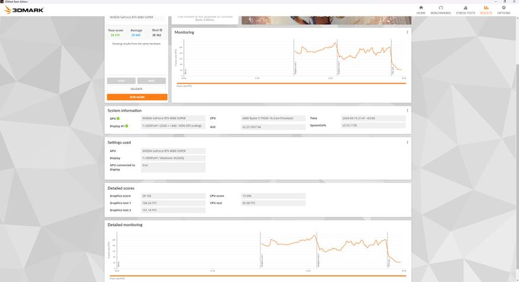Click the Display #1 green checkmark

127,126
